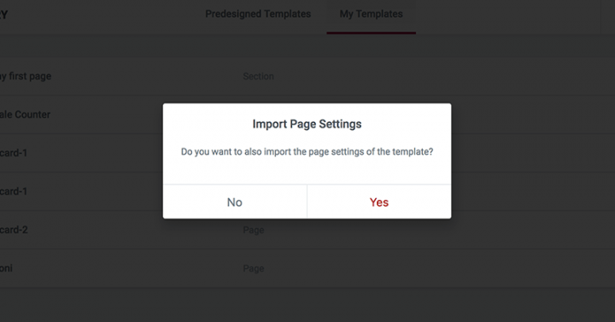Click the Library heading fragment at top left
The height and width of the screenshot is (322, 615).
point(4,15)
